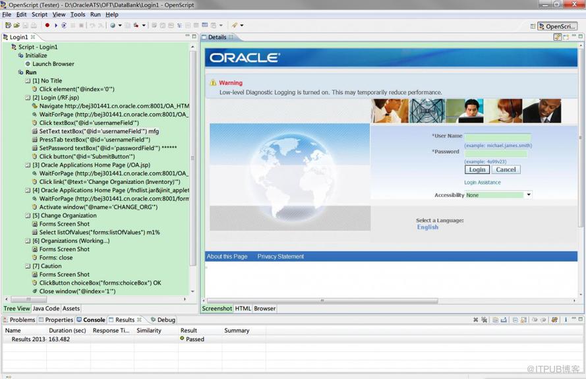Collapse the [2] Login (/RF.jsp) node
Screen dimensions: 586x379
(x=28, y=98)
